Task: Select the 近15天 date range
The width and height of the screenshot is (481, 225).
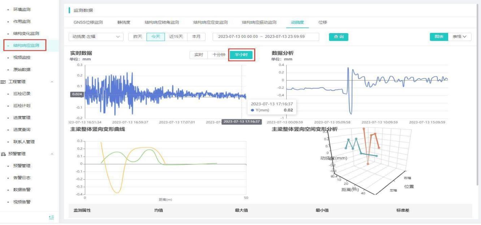Action: coord(176,37)
